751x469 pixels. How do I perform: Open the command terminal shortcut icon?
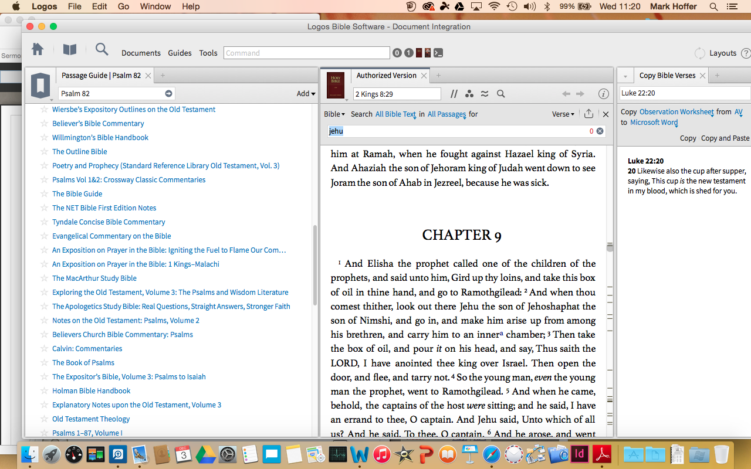pos(438,53)
